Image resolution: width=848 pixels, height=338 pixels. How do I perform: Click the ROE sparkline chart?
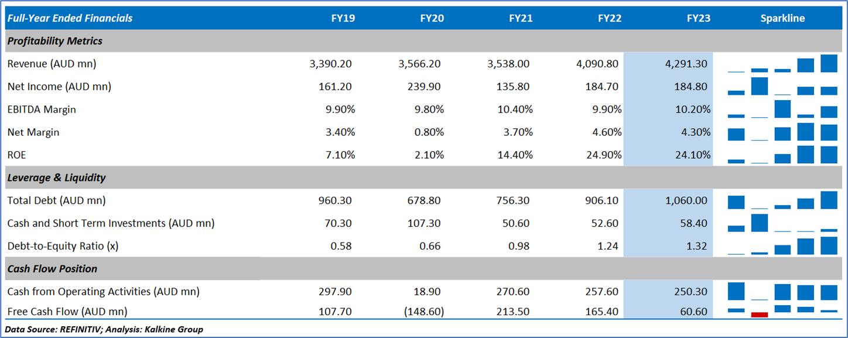tap(782, 155)
